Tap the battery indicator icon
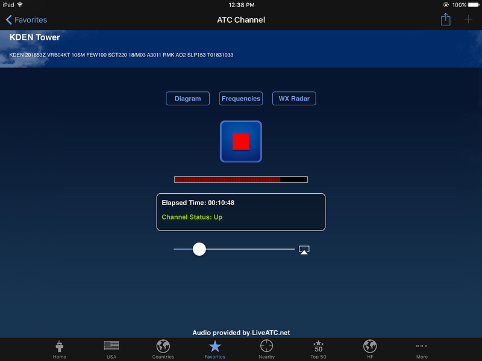This screenshot has height=361, width=482. (x=474, y=5)
